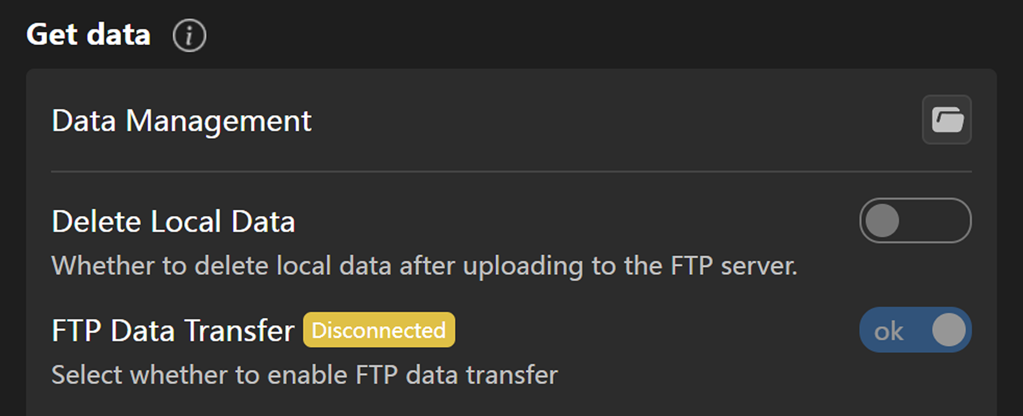This screenshot has width=1023, height=416.
Task: Click the Get data section heading
Action: pyautogui.click(x=89, y=35)
